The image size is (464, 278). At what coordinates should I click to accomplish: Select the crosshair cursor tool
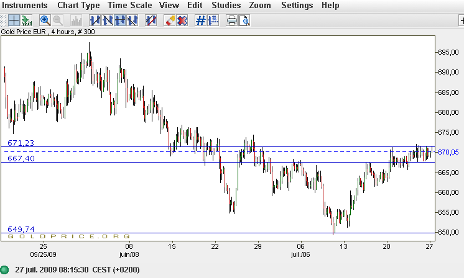14,20
